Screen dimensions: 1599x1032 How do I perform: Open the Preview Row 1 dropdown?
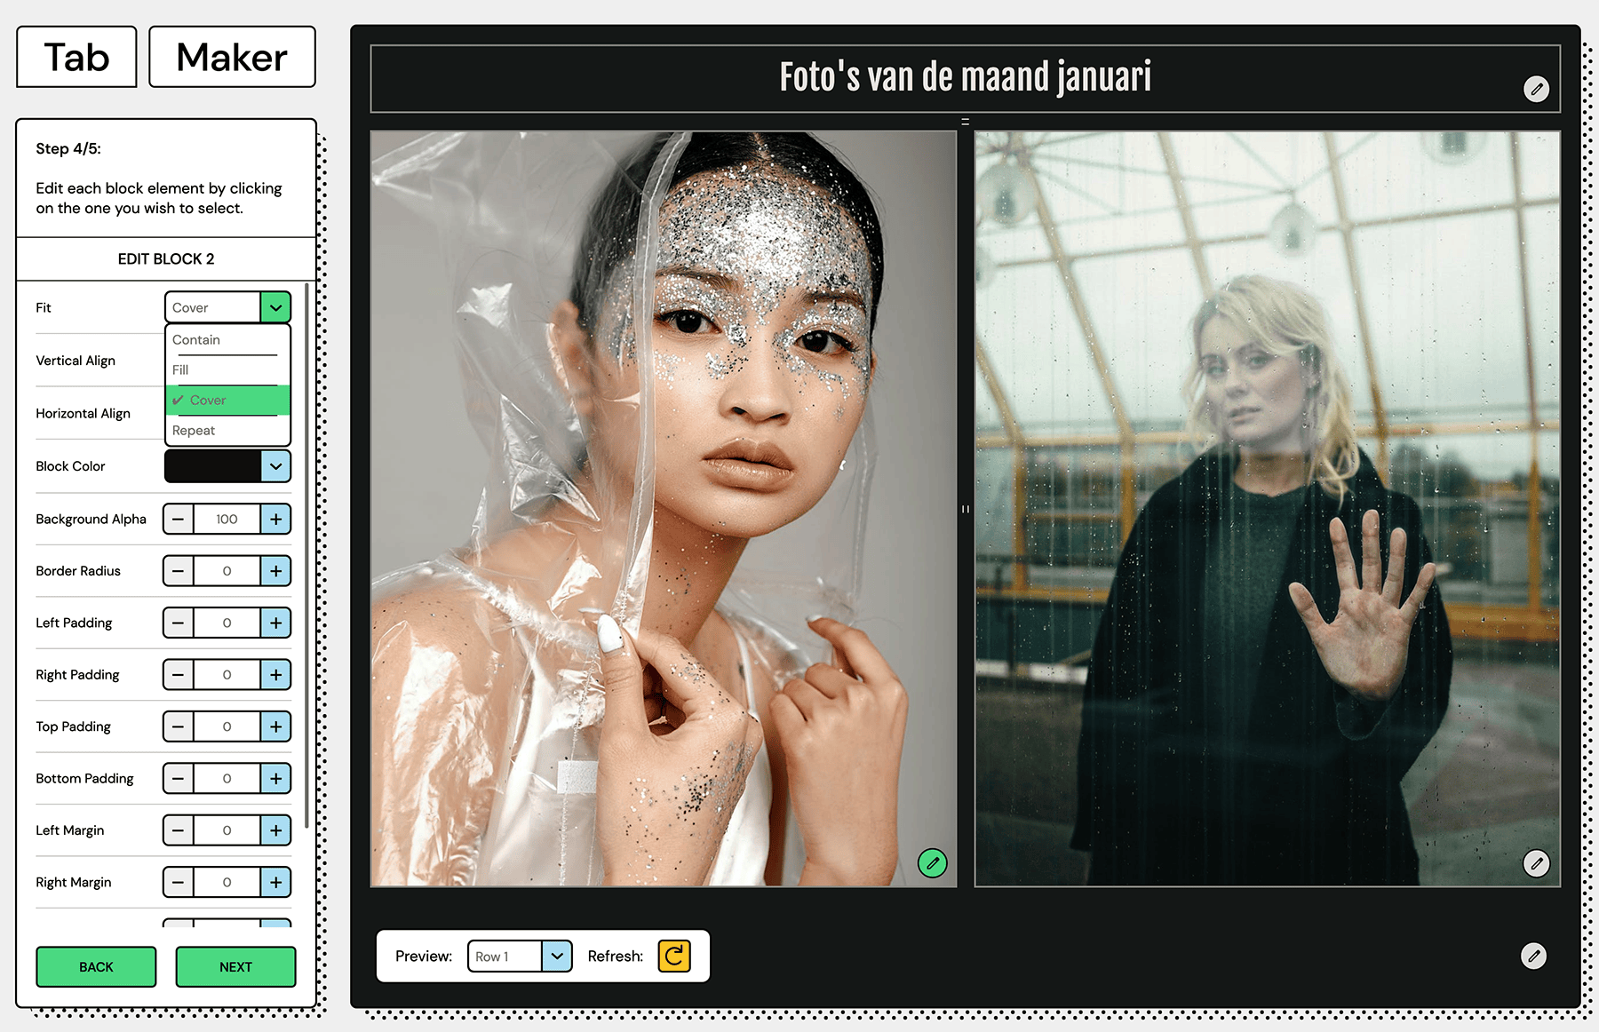[x=520, y=957]
